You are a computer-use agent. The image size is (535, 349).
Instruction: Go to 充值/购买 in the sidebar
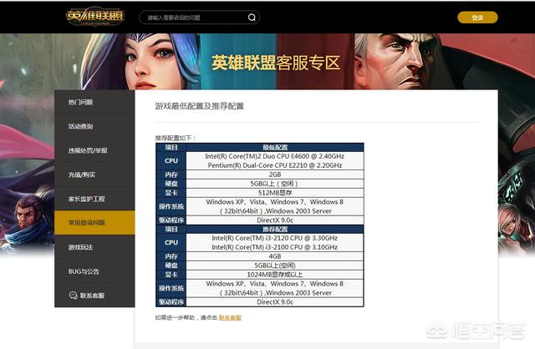(94, 174)
